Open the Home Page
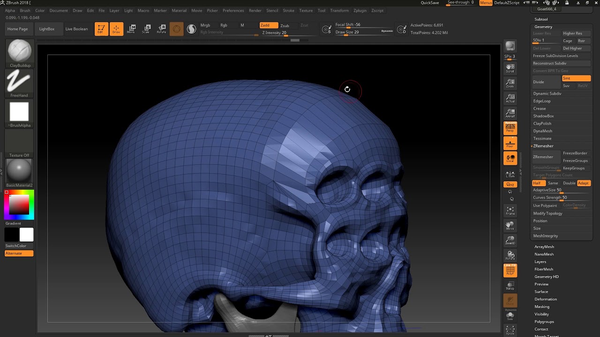600x337 pixels. 18,29
